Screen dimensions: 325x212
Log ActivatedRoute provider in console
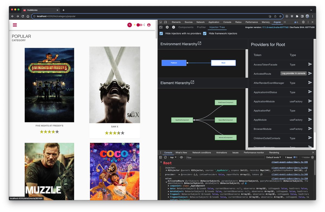click(x=310, y=73)
